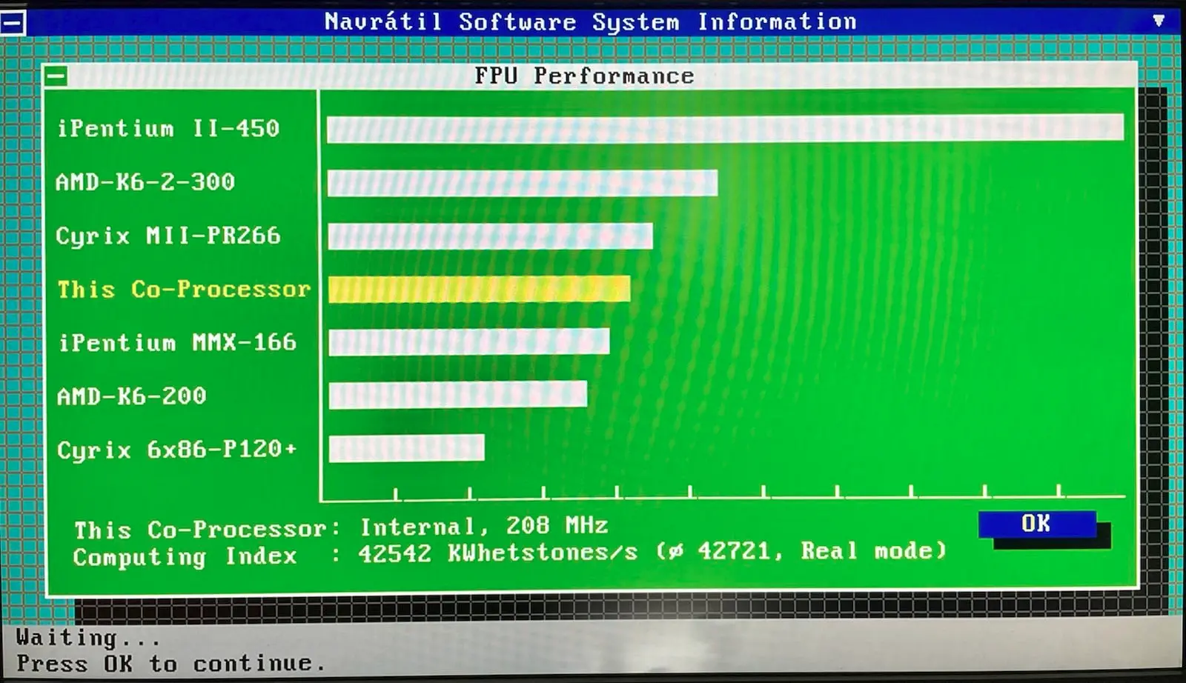
Task: Select the iPentium MMX-166 label
Action: (x=177, y=342)
